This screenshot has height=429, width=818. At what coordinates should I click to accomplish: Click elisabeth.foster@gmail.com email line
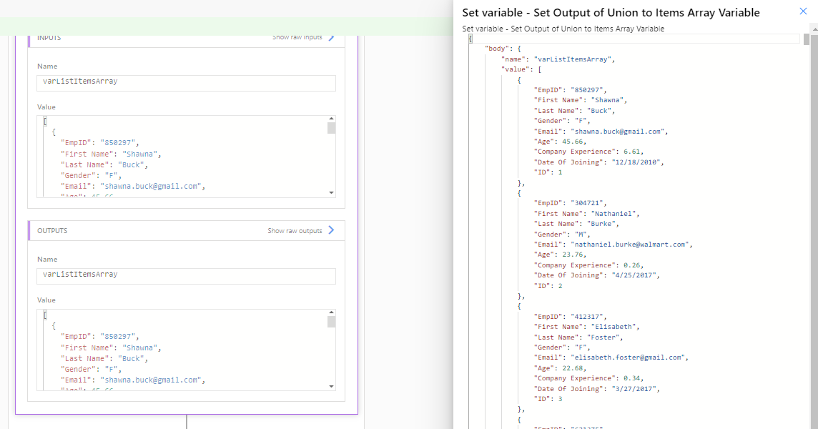611,357
